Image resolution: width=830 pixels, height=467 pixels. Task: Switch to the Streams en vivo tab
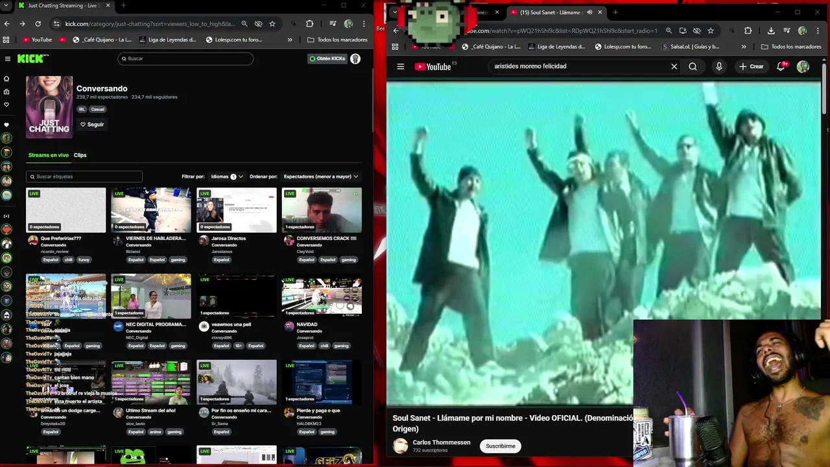point(49,155)
